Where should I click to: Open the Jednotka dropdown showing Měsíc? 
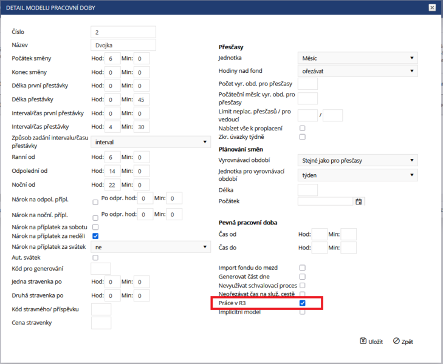[x=358, y=58]
